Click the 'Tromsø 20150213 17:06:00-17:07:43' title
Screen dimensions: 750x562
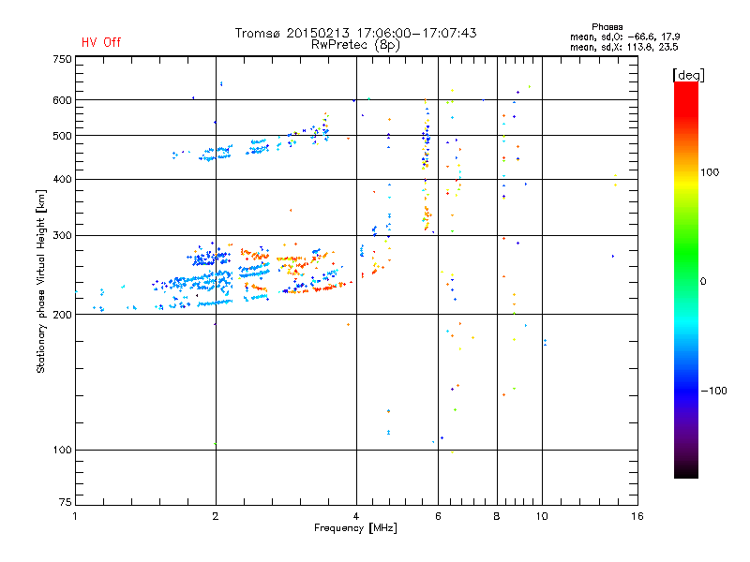click(355, 33)
